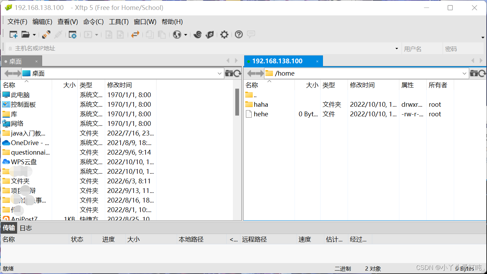Viewport: 487px width, 274px height.
Task: Open the Session Properties icon with blue gear
Action: 73,34
